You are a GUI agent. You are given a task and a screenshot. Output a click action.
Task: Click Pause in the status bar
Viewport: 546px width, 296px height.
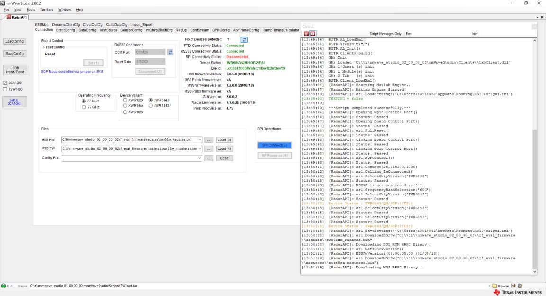(23, 286)
